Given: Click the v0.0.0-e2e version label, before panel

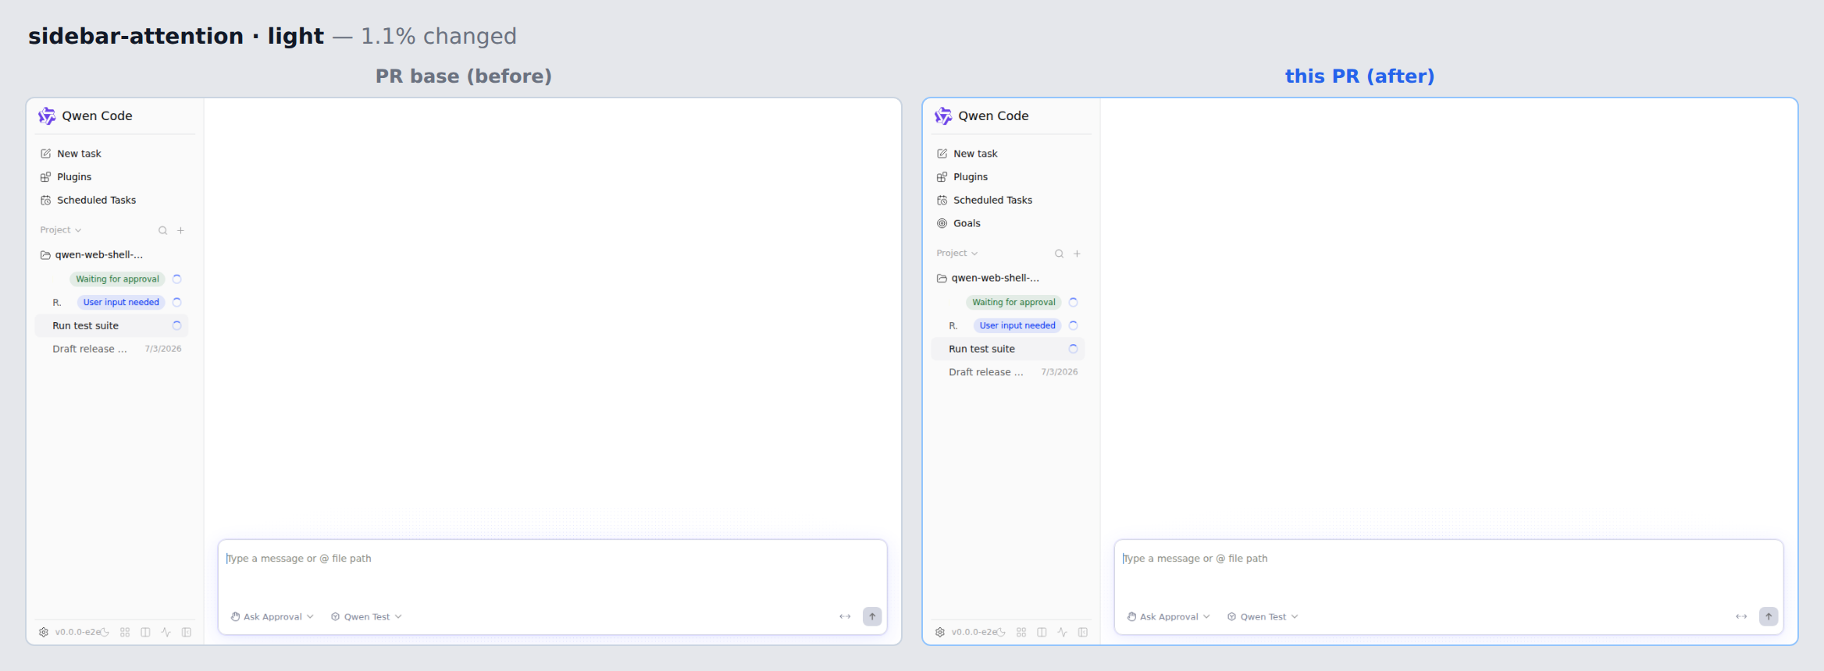Looking at the screenshot, I should click(77, 632).
